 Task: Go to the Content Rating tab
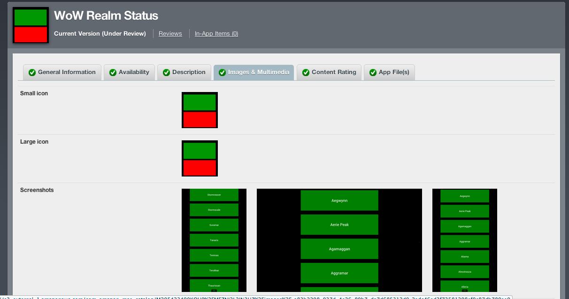pyautogui.click(x=329, y=72)
